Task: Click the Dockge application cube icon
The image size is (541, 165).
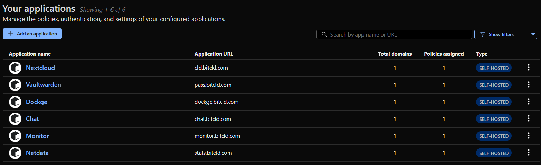Action: (15, 102)
